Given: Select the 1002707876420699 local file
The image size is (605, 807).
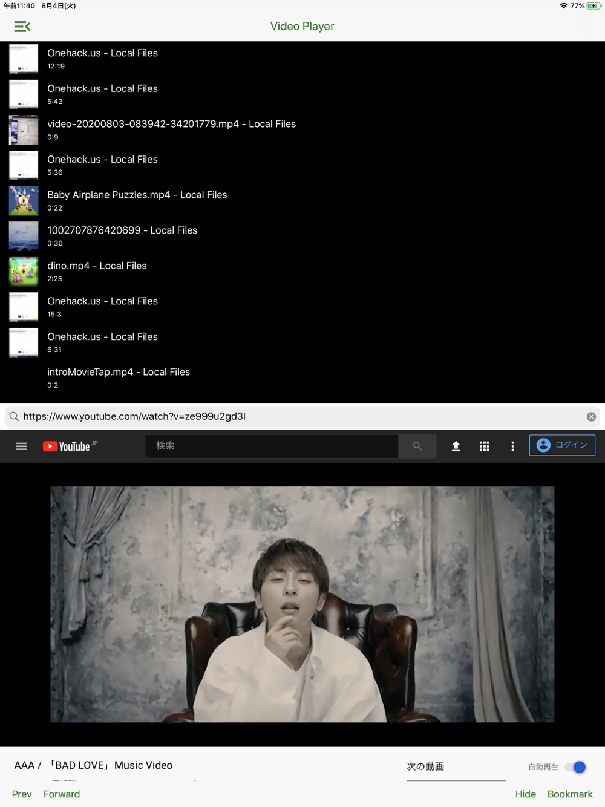Looking at the screenshot, I should tap(302, 237).
